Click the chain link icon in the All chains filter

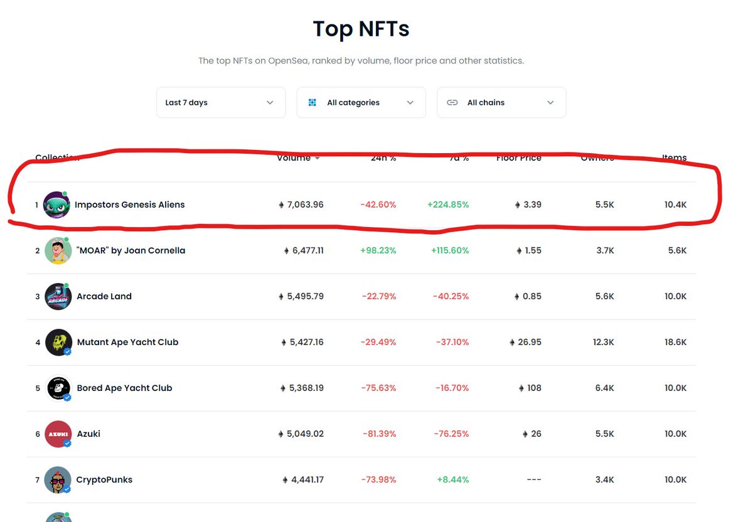(452, 102)
